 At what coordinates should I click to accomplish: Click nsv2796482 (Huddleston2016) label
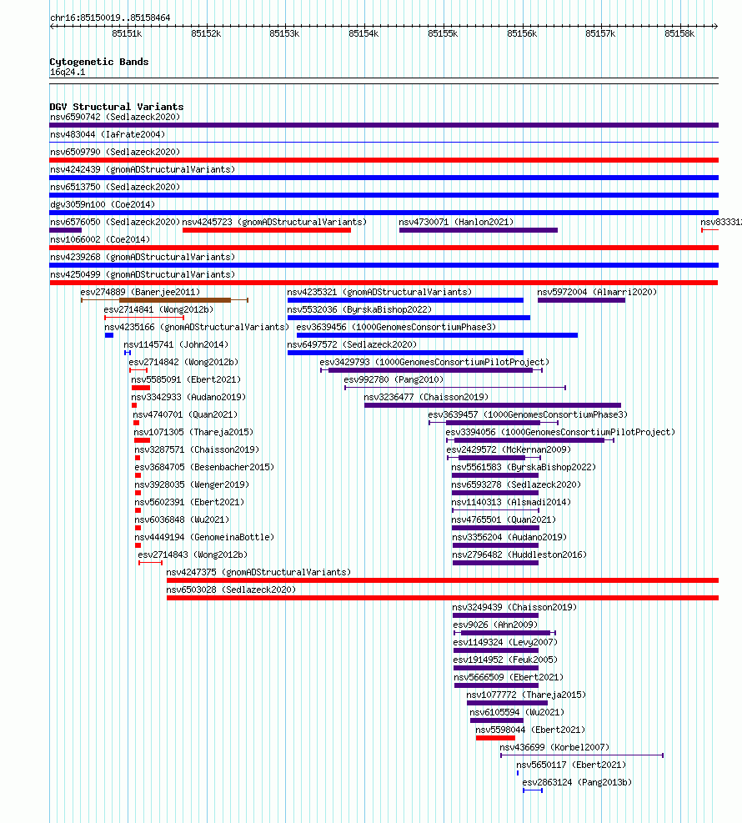(x=519, y=555)
